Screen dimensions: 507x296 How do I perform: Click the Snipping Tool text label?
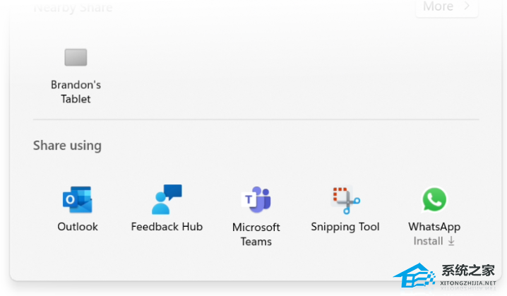tap(345, 227)
